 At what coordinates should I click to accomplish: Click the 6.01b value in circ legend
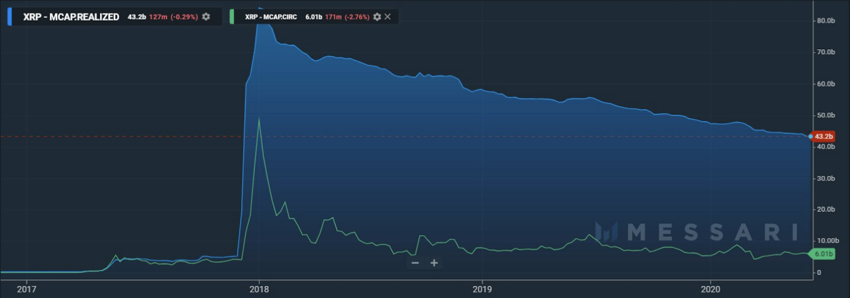coord(313,17)
